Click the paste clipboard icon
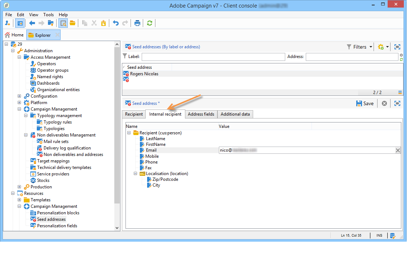The image size is (419, 255). pyautogui.click(x=103, y=23)
